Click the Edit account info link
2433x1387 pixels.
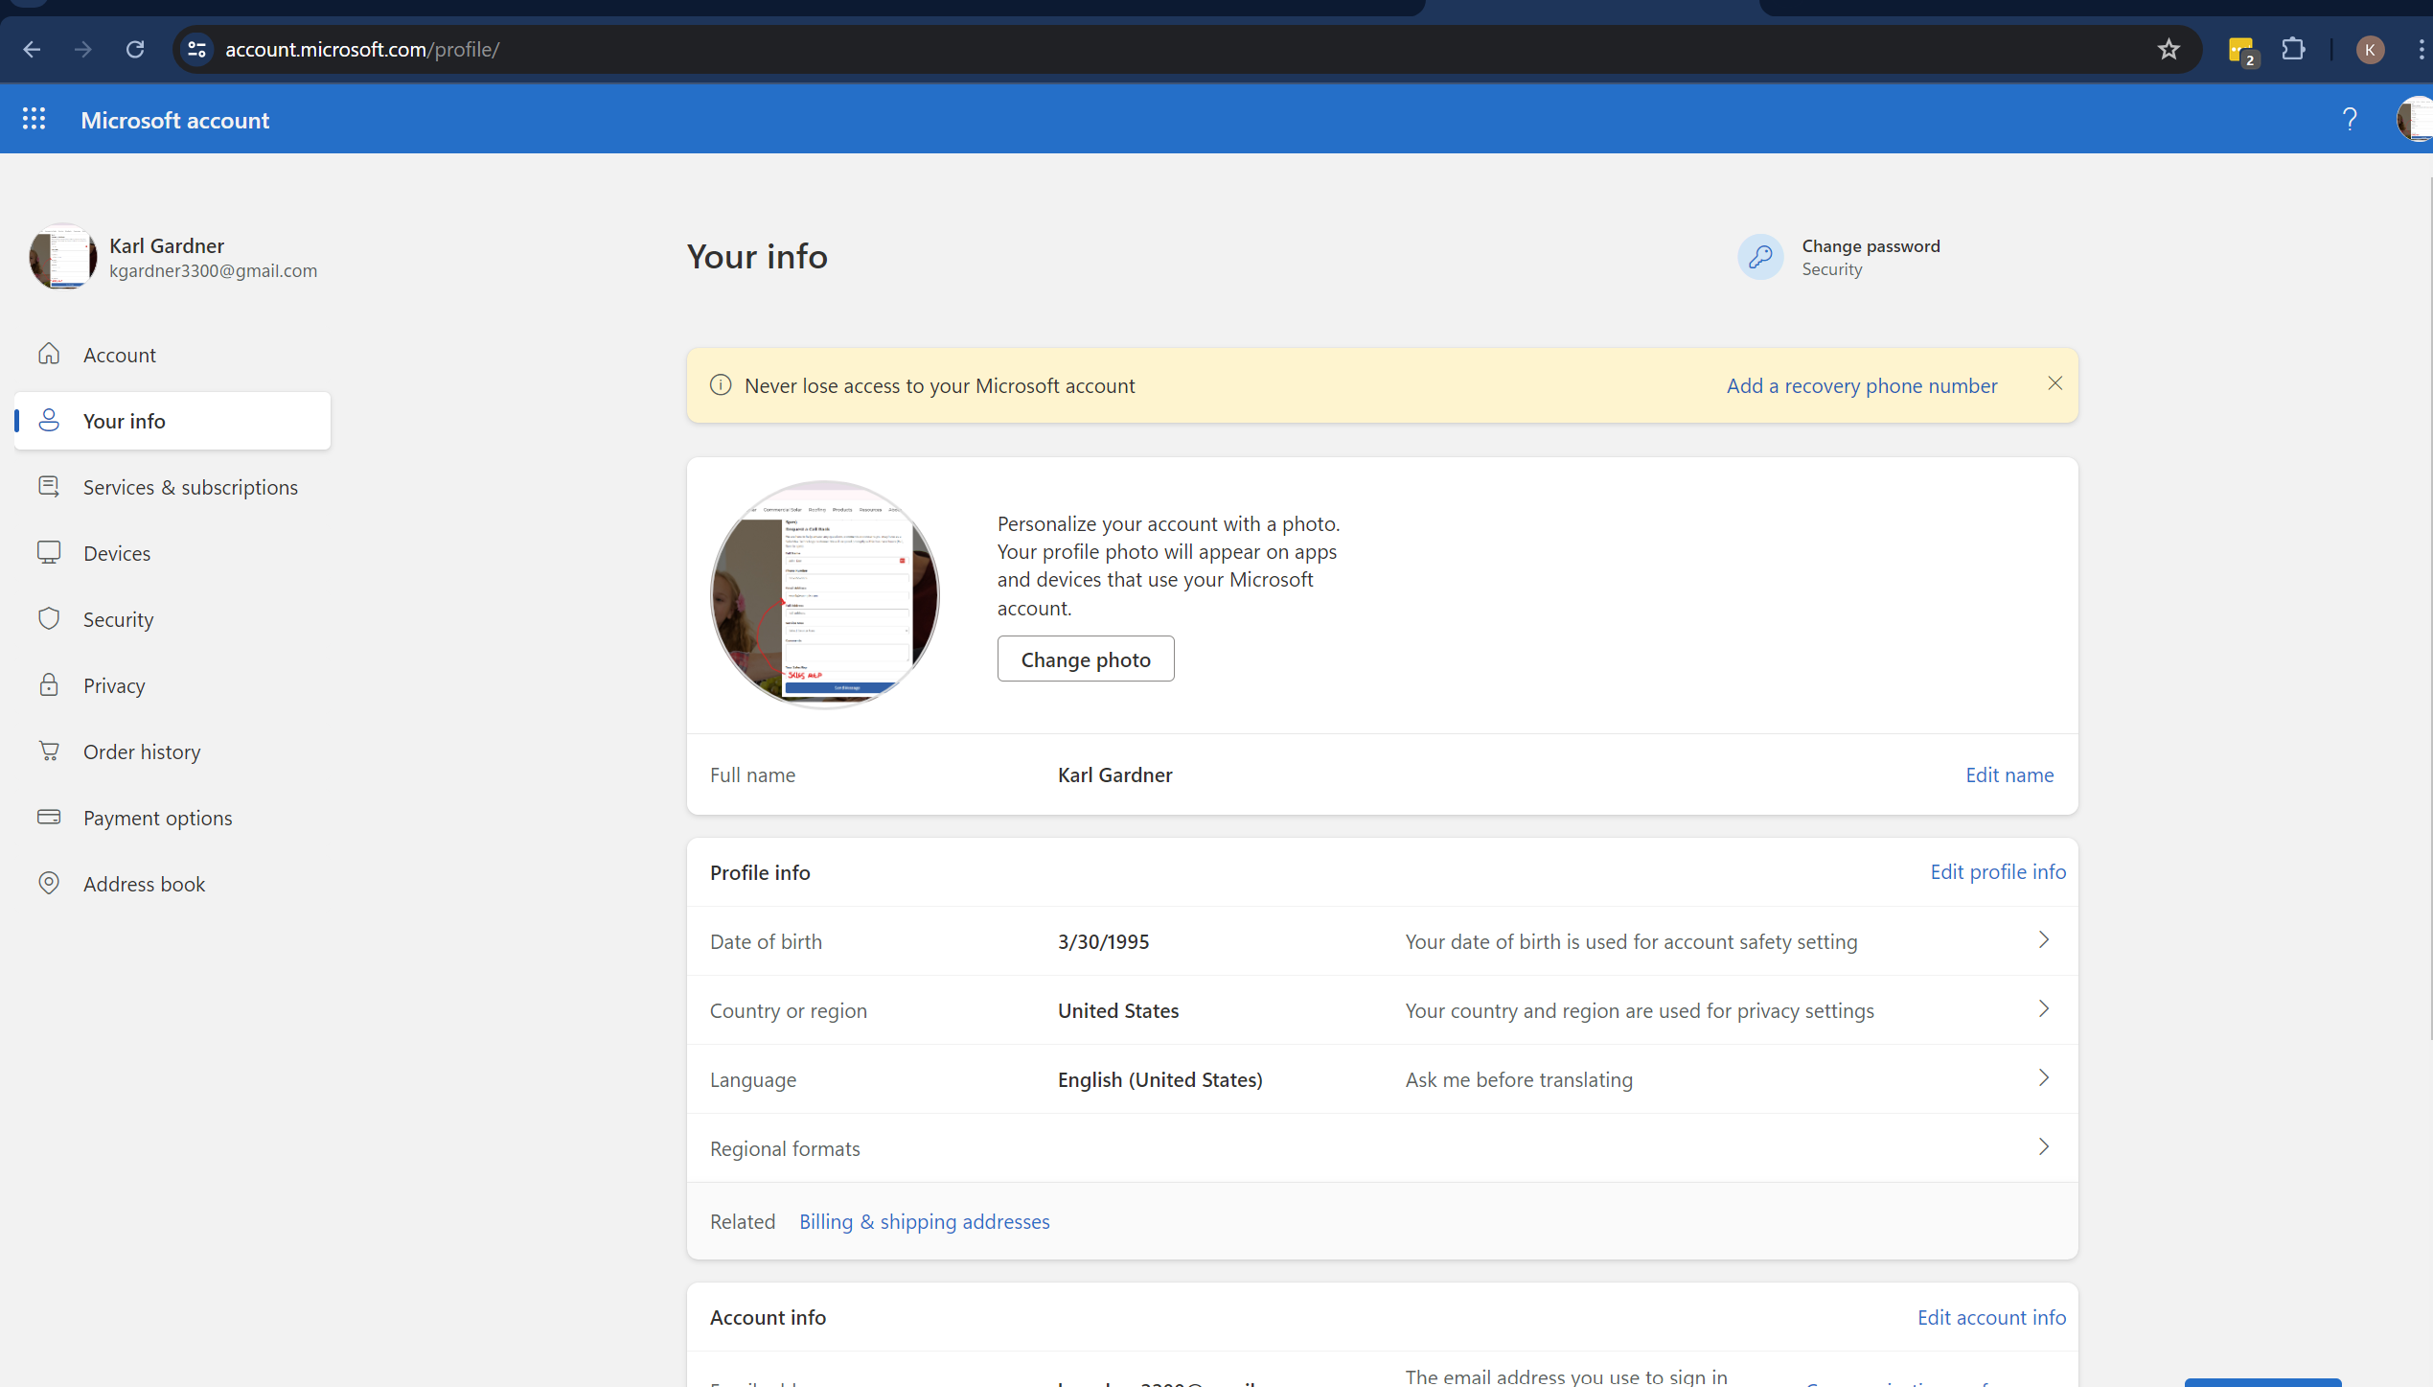click(x=1991, y=1317)
